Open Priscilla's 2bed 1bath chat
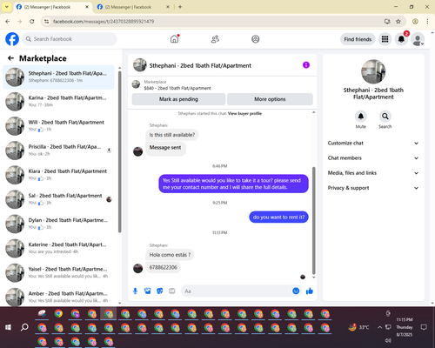This screenshot has width=435, height=348. point(58,151)
